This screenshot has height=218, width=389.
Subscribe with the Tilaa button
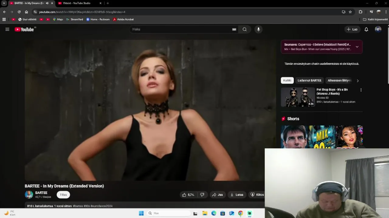click(63, 195)
